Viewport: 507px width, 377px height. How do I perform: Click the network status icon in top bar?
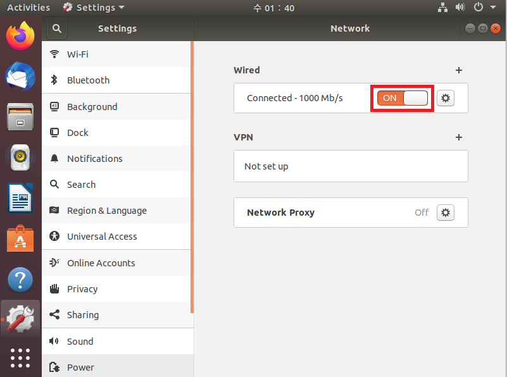[x=442, y=8]
